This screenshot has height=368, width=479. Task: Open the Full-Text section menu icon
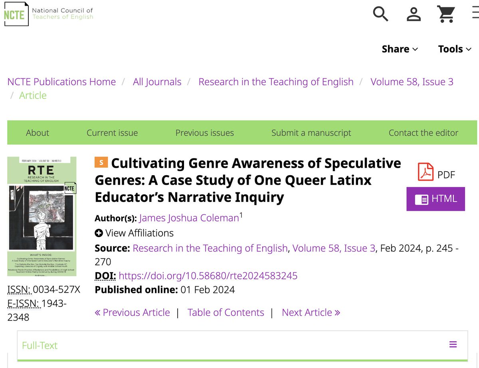coord(453,344)
